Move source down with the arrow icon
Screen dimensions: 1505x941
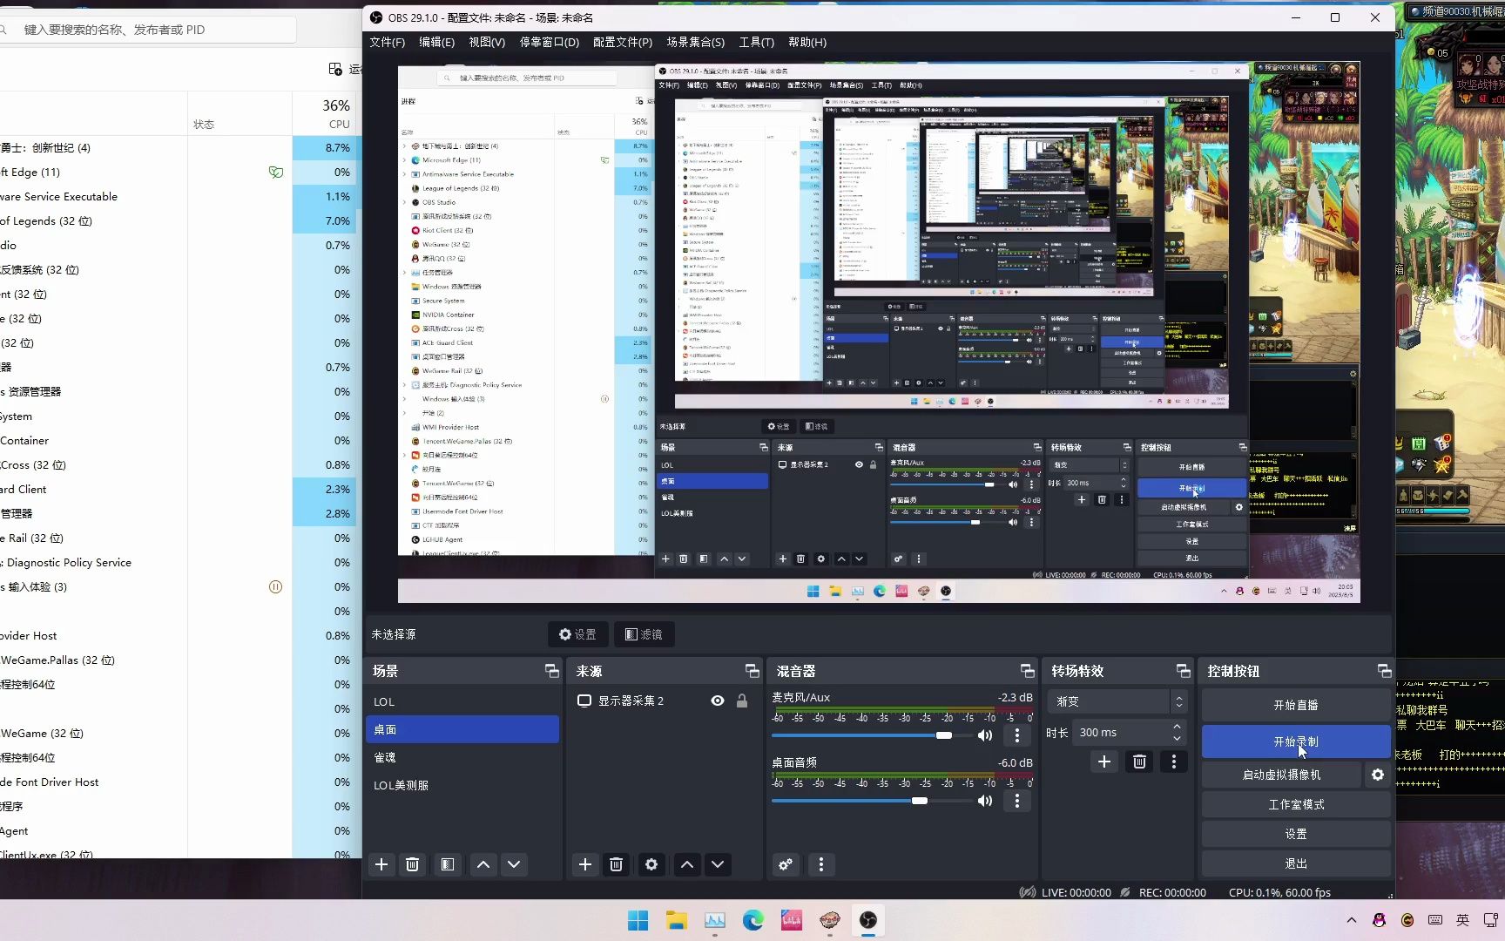[x=718, y=864]
